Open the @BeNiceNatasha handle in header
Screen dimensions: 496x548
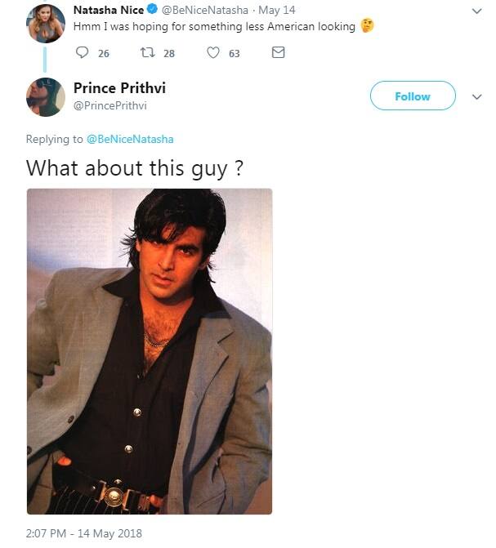[x=204, y=10]
